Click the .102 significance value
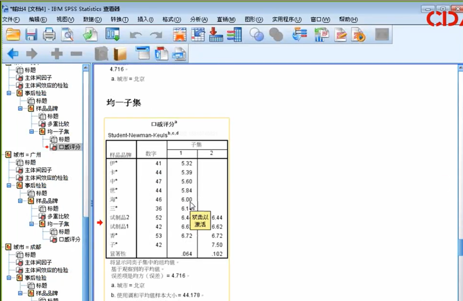Viewport: 463px width, 301px height. [x=217, y=254]
